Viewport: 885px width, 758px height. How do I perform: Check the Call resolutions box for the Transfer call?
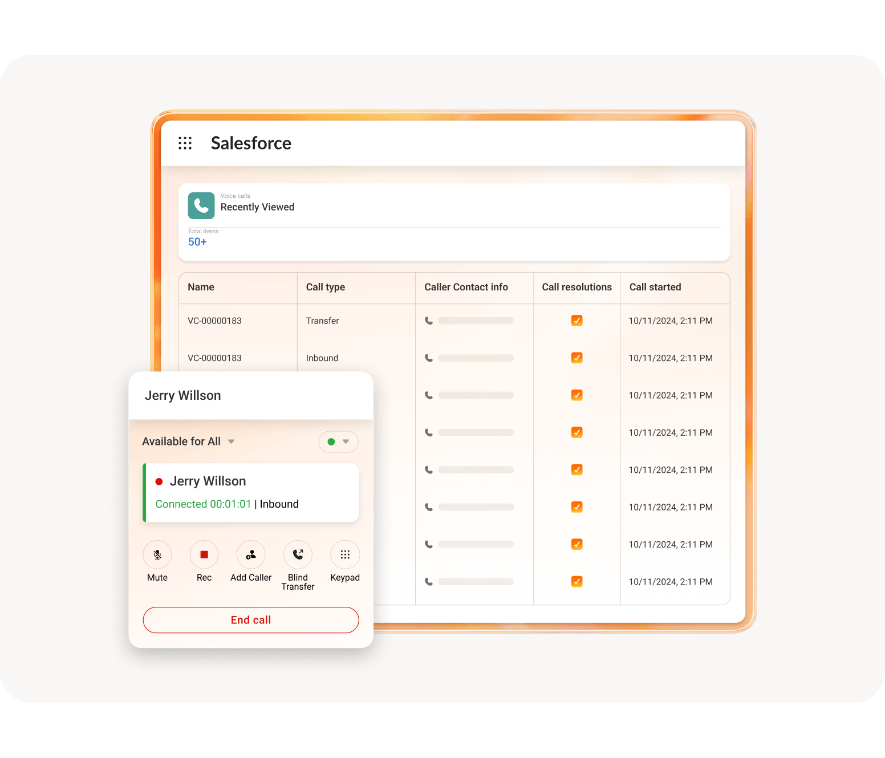click(x=577, y=321)
